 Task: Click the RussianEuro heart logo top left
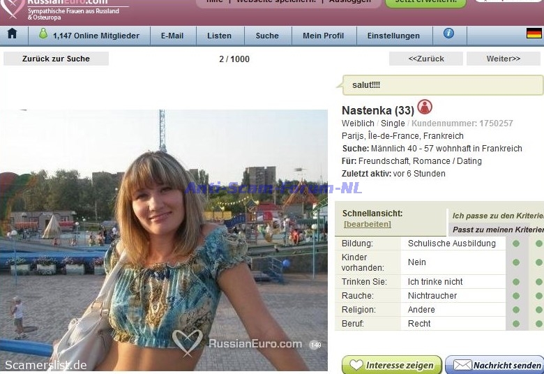pyautogui.click(x=12, y=8)
